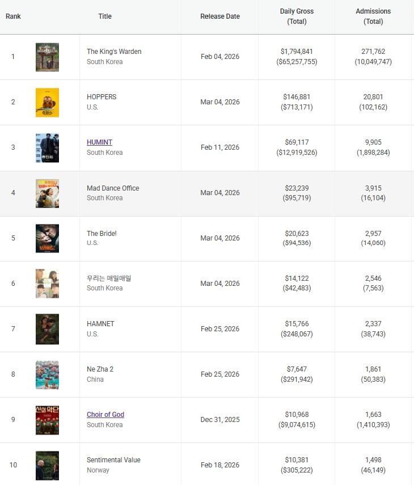Click the Sentimental Value title text

pyautogui.click(x=113, y=460)
